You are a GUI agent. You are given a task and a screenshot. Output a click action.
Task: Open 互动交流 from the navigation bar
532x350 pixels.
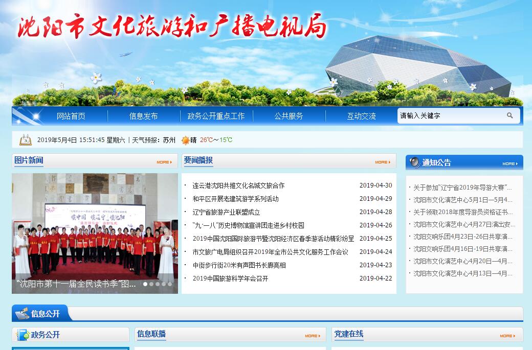click(x=361, y=116)
